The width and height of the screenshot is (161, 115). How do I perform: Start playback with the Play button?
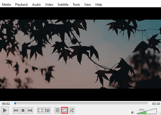click(x=5, y=110)
